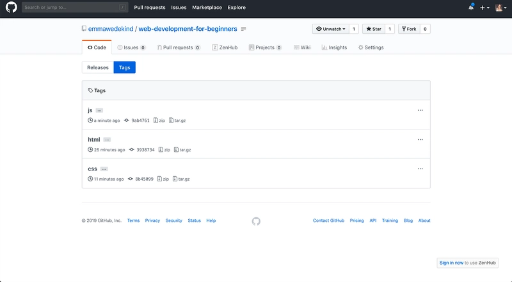
Task: Switch to the repository Pull requests tab
Action: coord(179,47)
